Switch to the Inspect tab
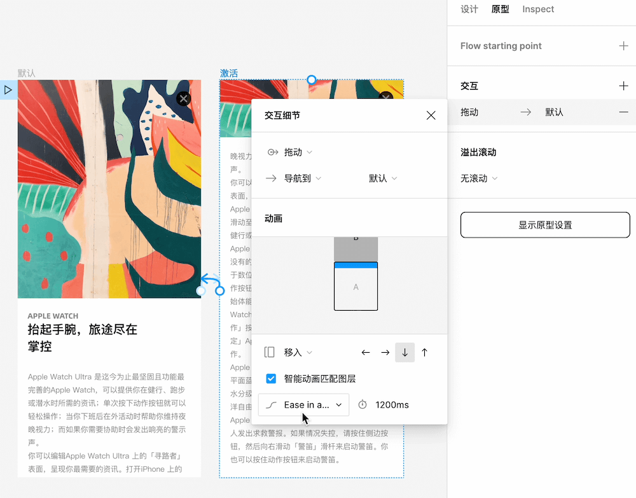636x498 pixels. (x=537, y=9)
